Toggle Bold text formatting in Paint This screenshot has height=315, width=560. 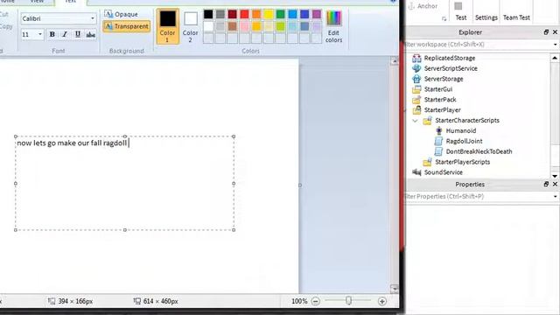pyautogui.click(x=52, y=34)
